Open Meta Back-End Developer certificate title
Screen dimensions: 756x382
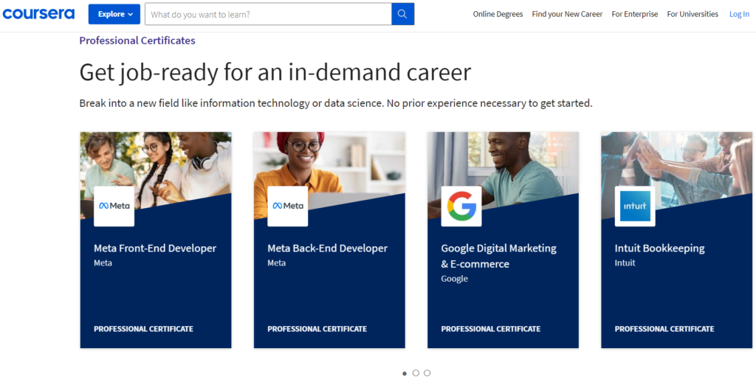coord(327,249)
